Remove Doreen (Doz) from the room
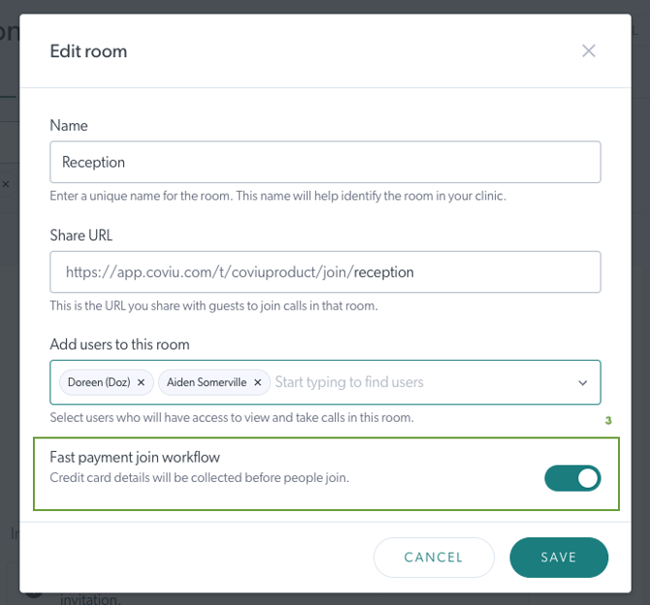Viewport: 650px width, 605px height. click(141, 383)
